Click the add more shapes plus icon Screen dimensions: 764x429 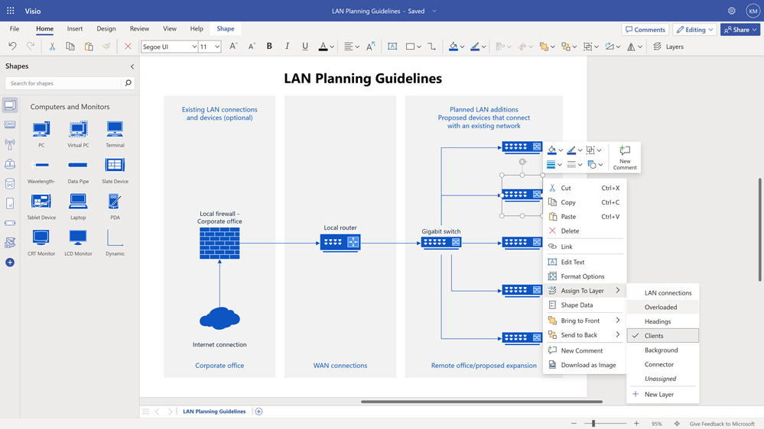pos(10,262)
